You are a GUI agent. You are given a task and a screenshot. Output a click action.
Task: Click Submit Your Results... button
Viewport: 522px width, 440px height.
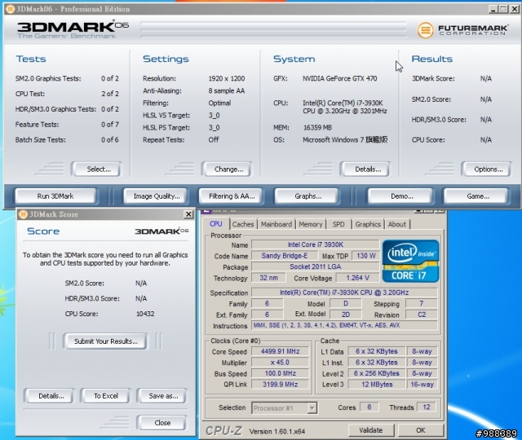tap(105, 341)
